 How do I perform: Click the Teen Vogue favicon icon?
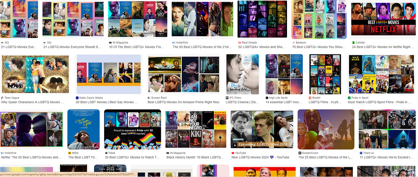[3, 98]
